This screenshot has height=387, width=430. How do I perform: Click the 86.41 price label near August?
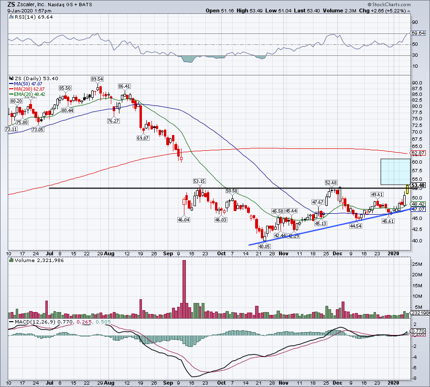[124, 86]
